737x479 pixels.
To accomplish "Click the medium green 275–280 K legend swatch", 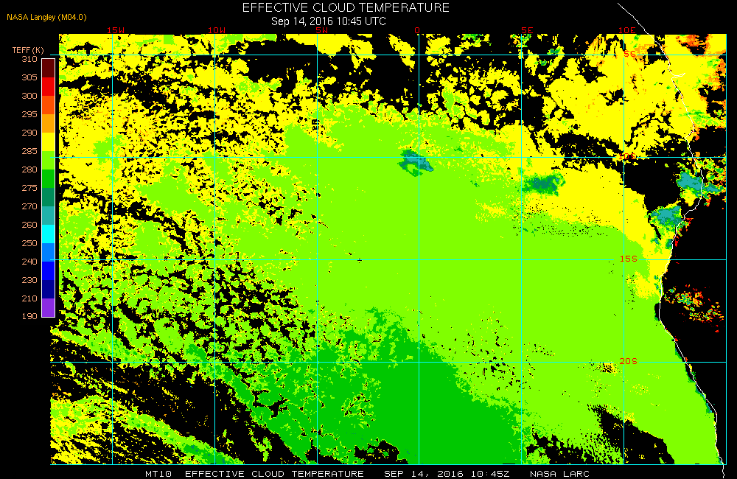I will coord(48,178).
